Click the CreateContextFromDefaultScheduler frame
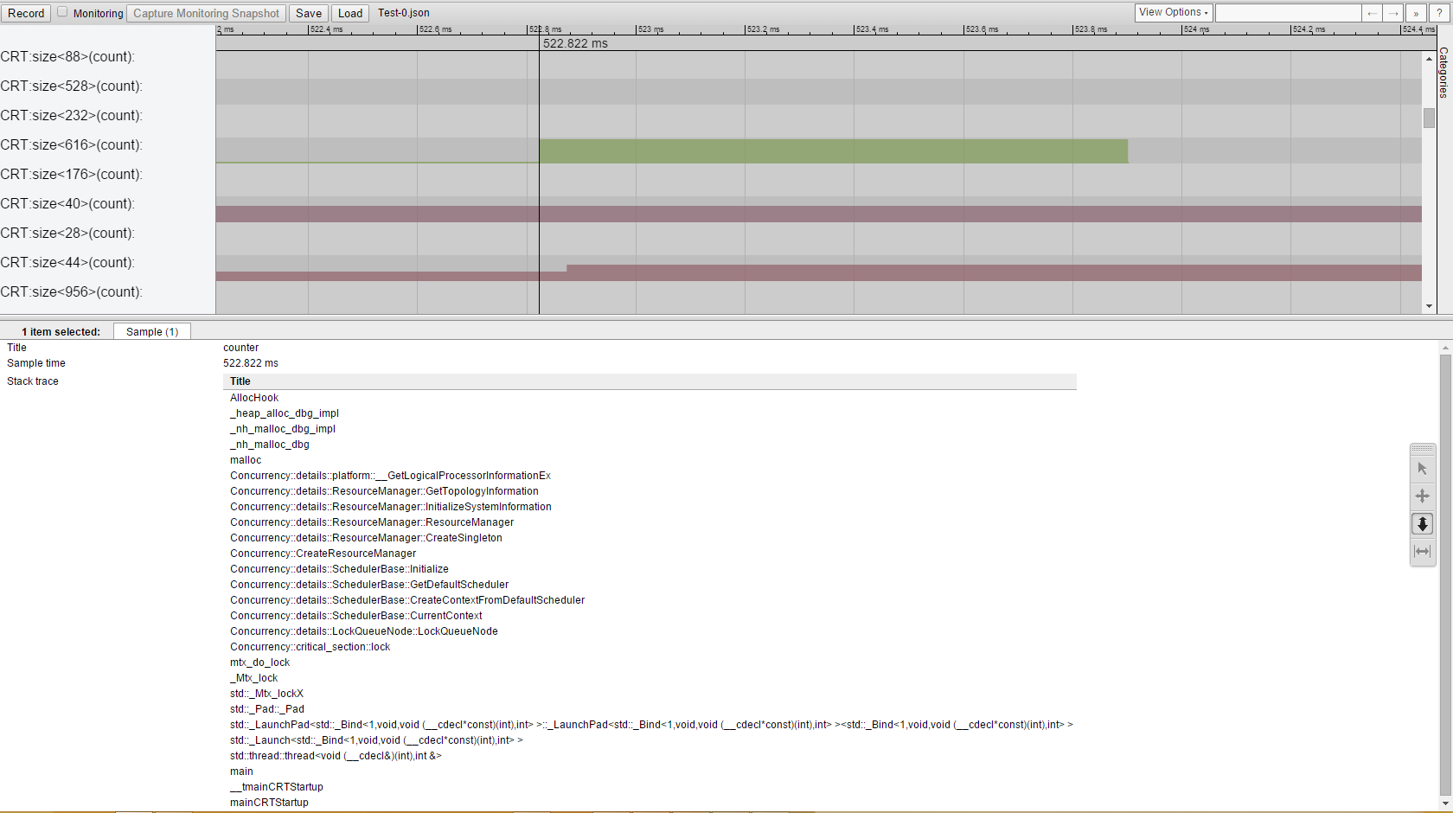Screen dimensions: 1453x813 pos(407,600)
